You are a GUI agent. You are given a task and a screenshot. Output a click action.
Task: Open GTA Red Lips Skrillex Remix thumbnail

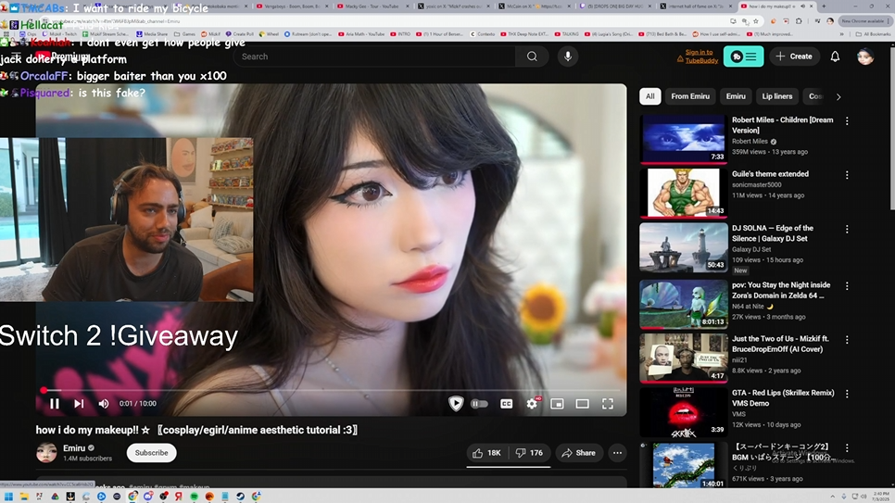pos(683,412)
